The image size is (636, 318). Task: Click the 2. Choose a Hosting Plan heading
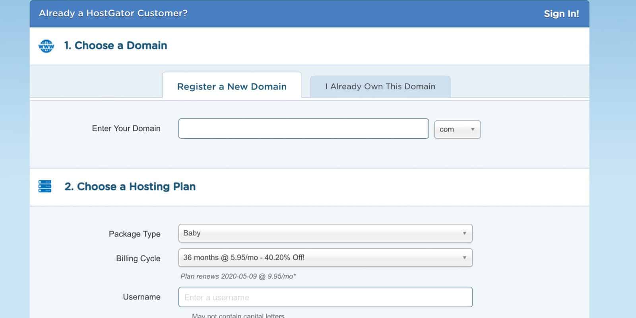point(130,186)
